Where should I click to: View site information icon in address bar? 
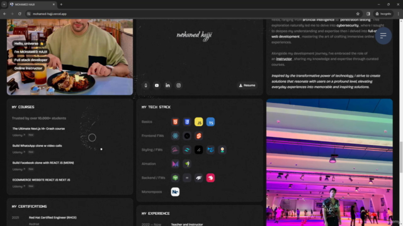click(x=29, y=14)
